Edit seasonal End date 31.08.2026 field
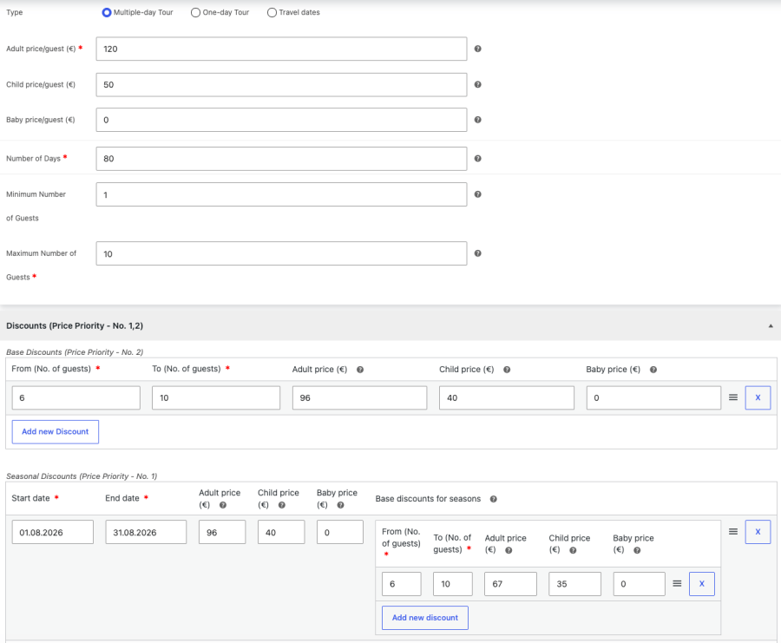Image resolution: width=781 pixels, height=643 pixels. click(x=146, y=532)
